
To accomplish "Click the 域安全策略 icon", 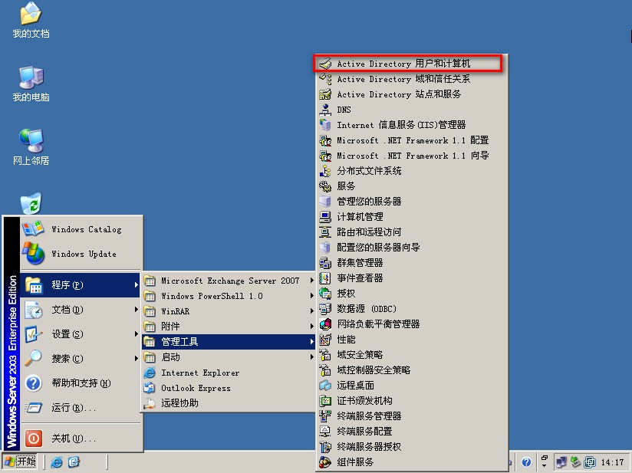I will 325,354.
